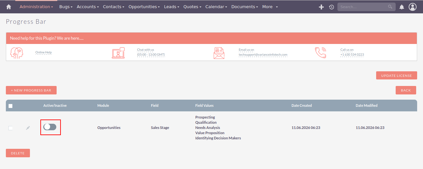Image resolution: width=423 pixels, height=169 pixels.
Task: Click the Progress Bar page title
Action: [26, 22]
